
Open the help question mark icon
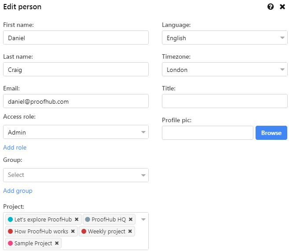(x=271, y=7)
